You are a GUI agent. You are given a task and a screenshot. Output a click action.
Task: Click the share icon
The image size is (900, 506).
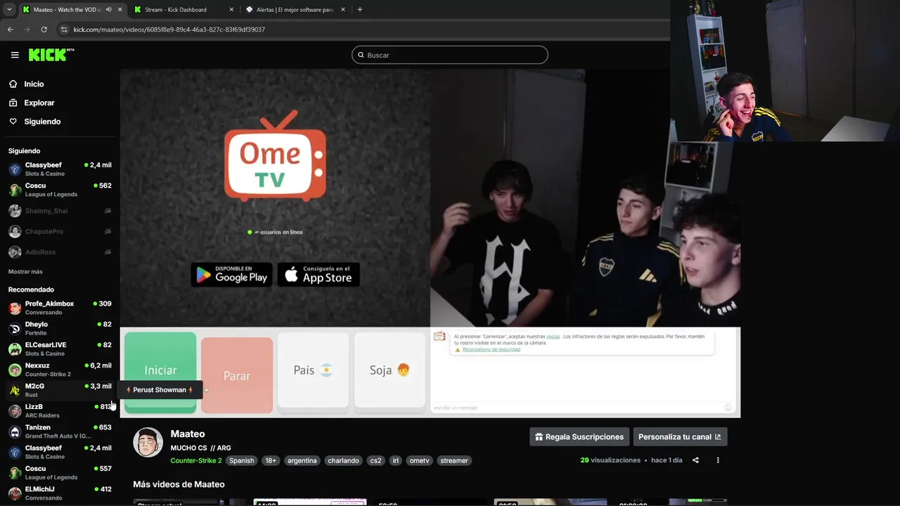(695, 460)
